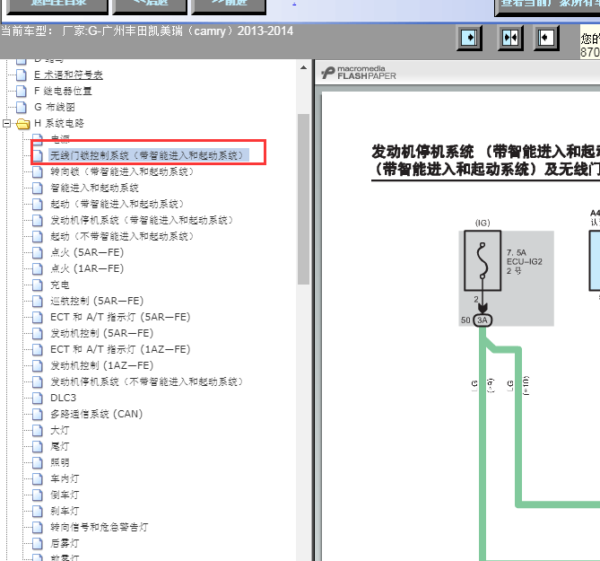Click the H 系统电路 folder label
Viewport: 600px width, 561px height.
pos(59,123)
